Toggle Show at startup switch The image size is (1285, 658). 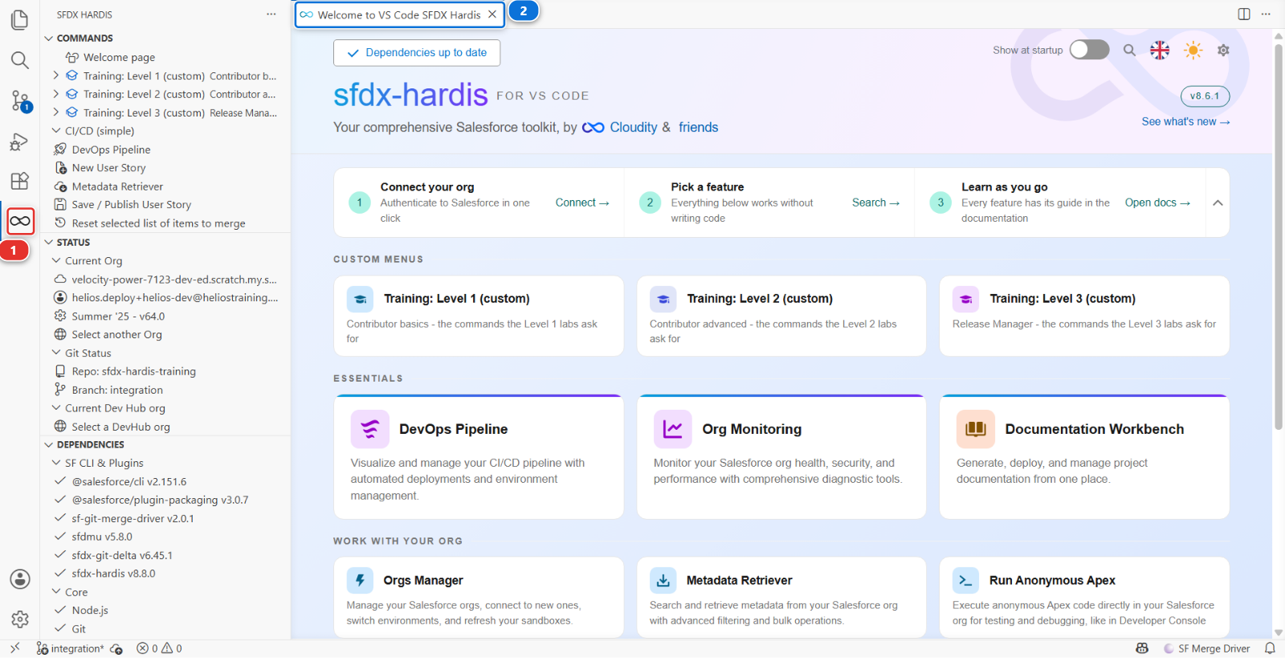click(x=1090, y=50)
